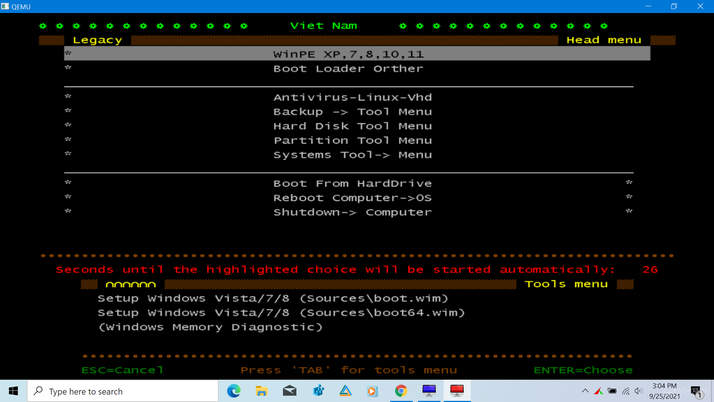Click the 'Head menu' label
The height and width of the screenshot is (402, 714).
coord(604,40)
